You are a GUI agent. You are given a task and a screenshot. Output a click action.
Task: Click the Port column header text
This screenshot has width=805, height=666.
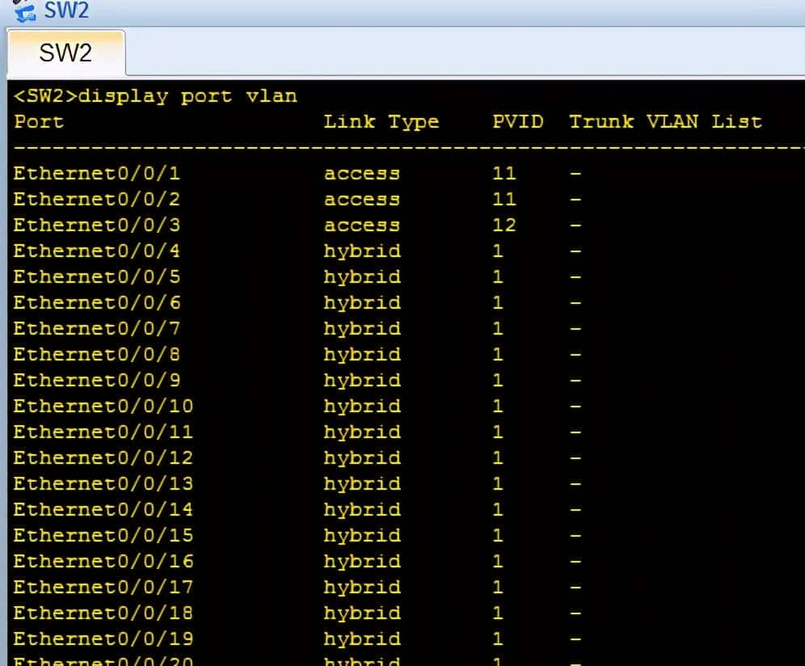[38, 122]
